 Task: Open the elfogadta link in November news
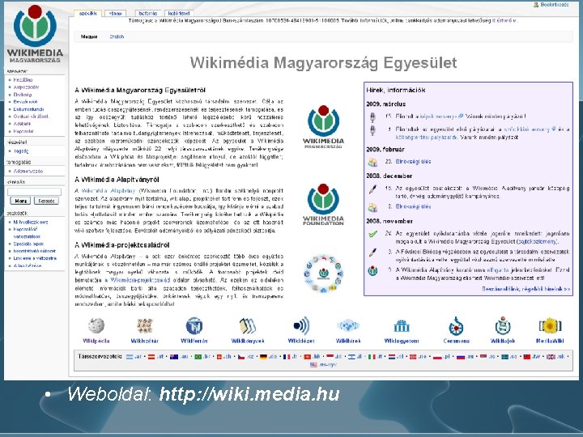[x=497, y=270]
